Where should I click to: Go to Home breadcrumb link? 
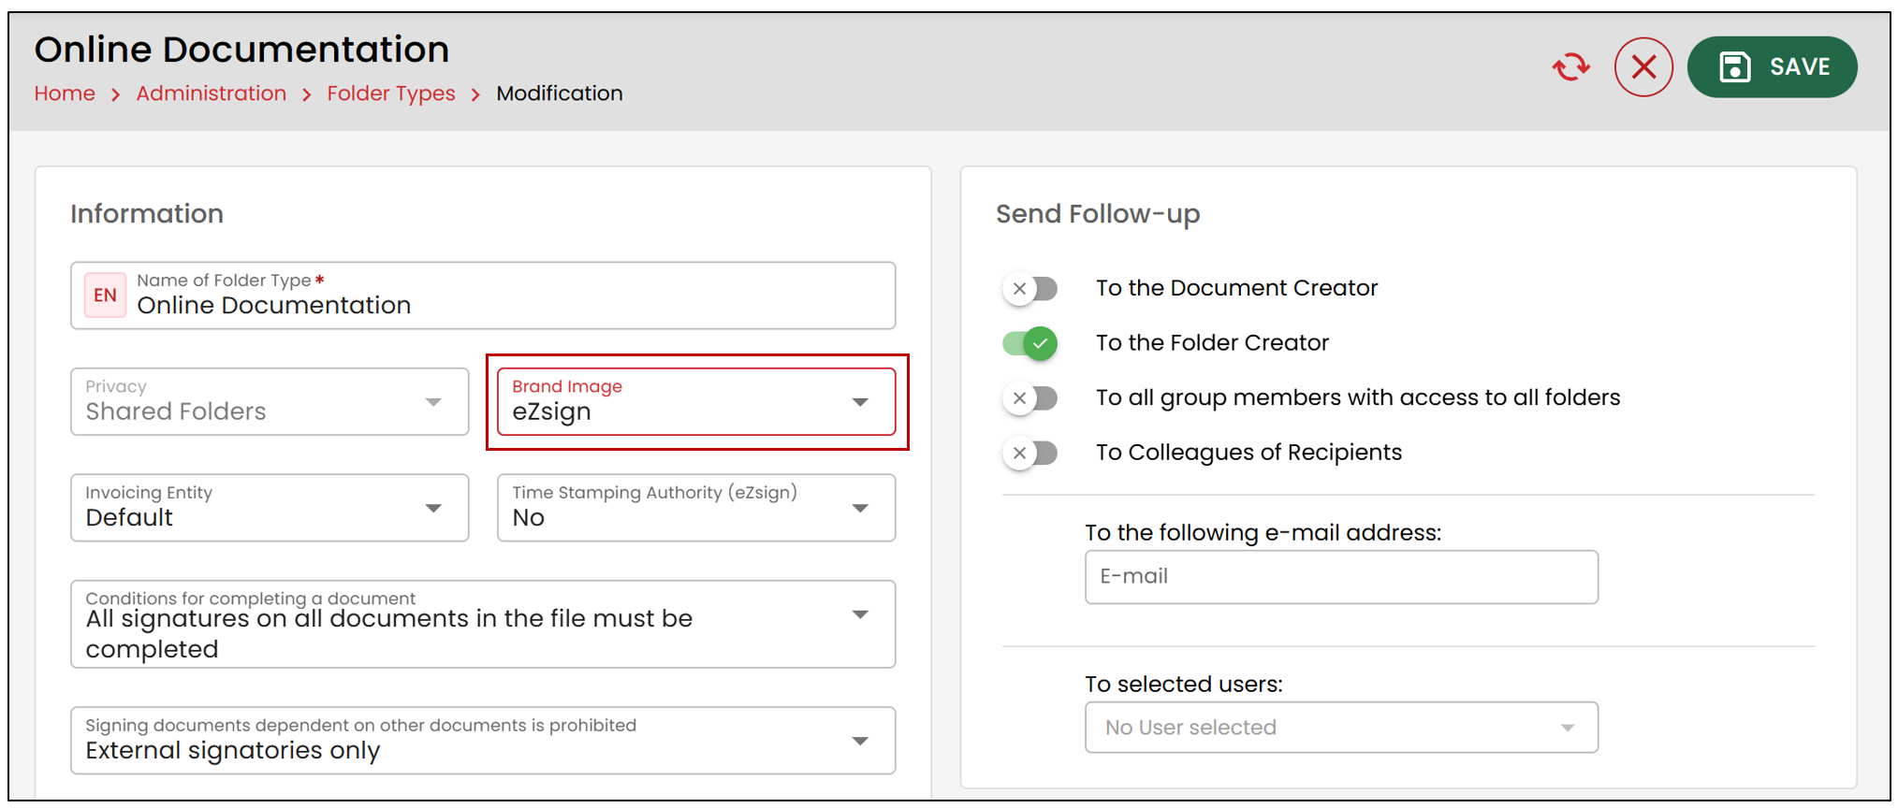(65, 94)
